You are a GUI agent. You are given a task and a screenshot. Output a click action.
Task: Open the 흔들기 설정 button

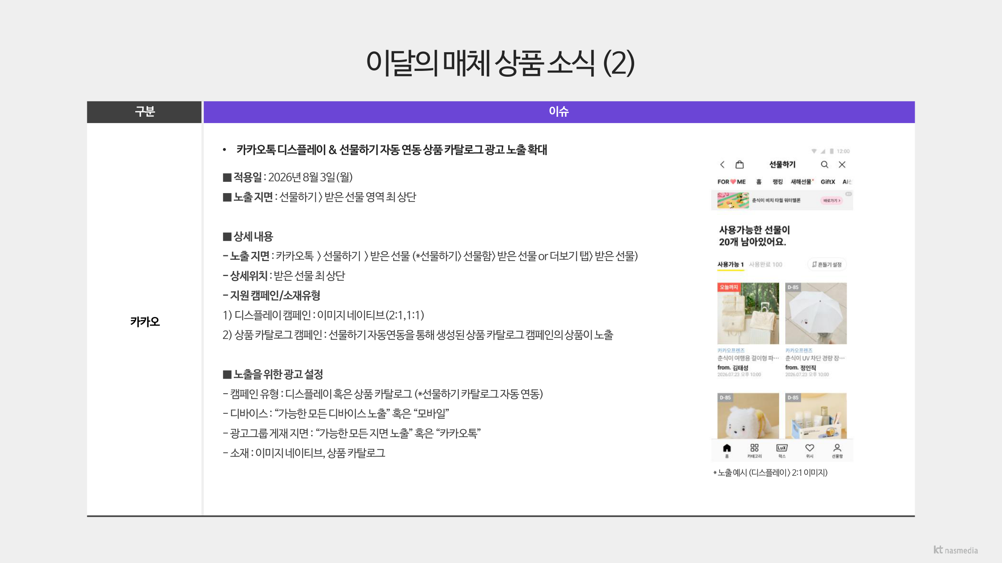pyautogui.click(x=827, y=264)
